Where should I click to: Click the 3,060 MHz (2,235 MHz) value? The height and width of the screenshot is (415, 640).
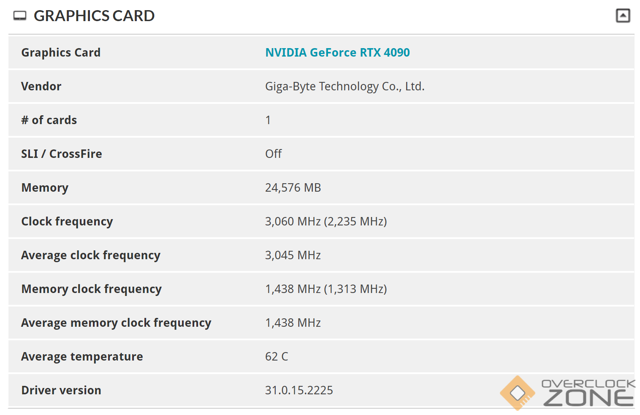326,221
